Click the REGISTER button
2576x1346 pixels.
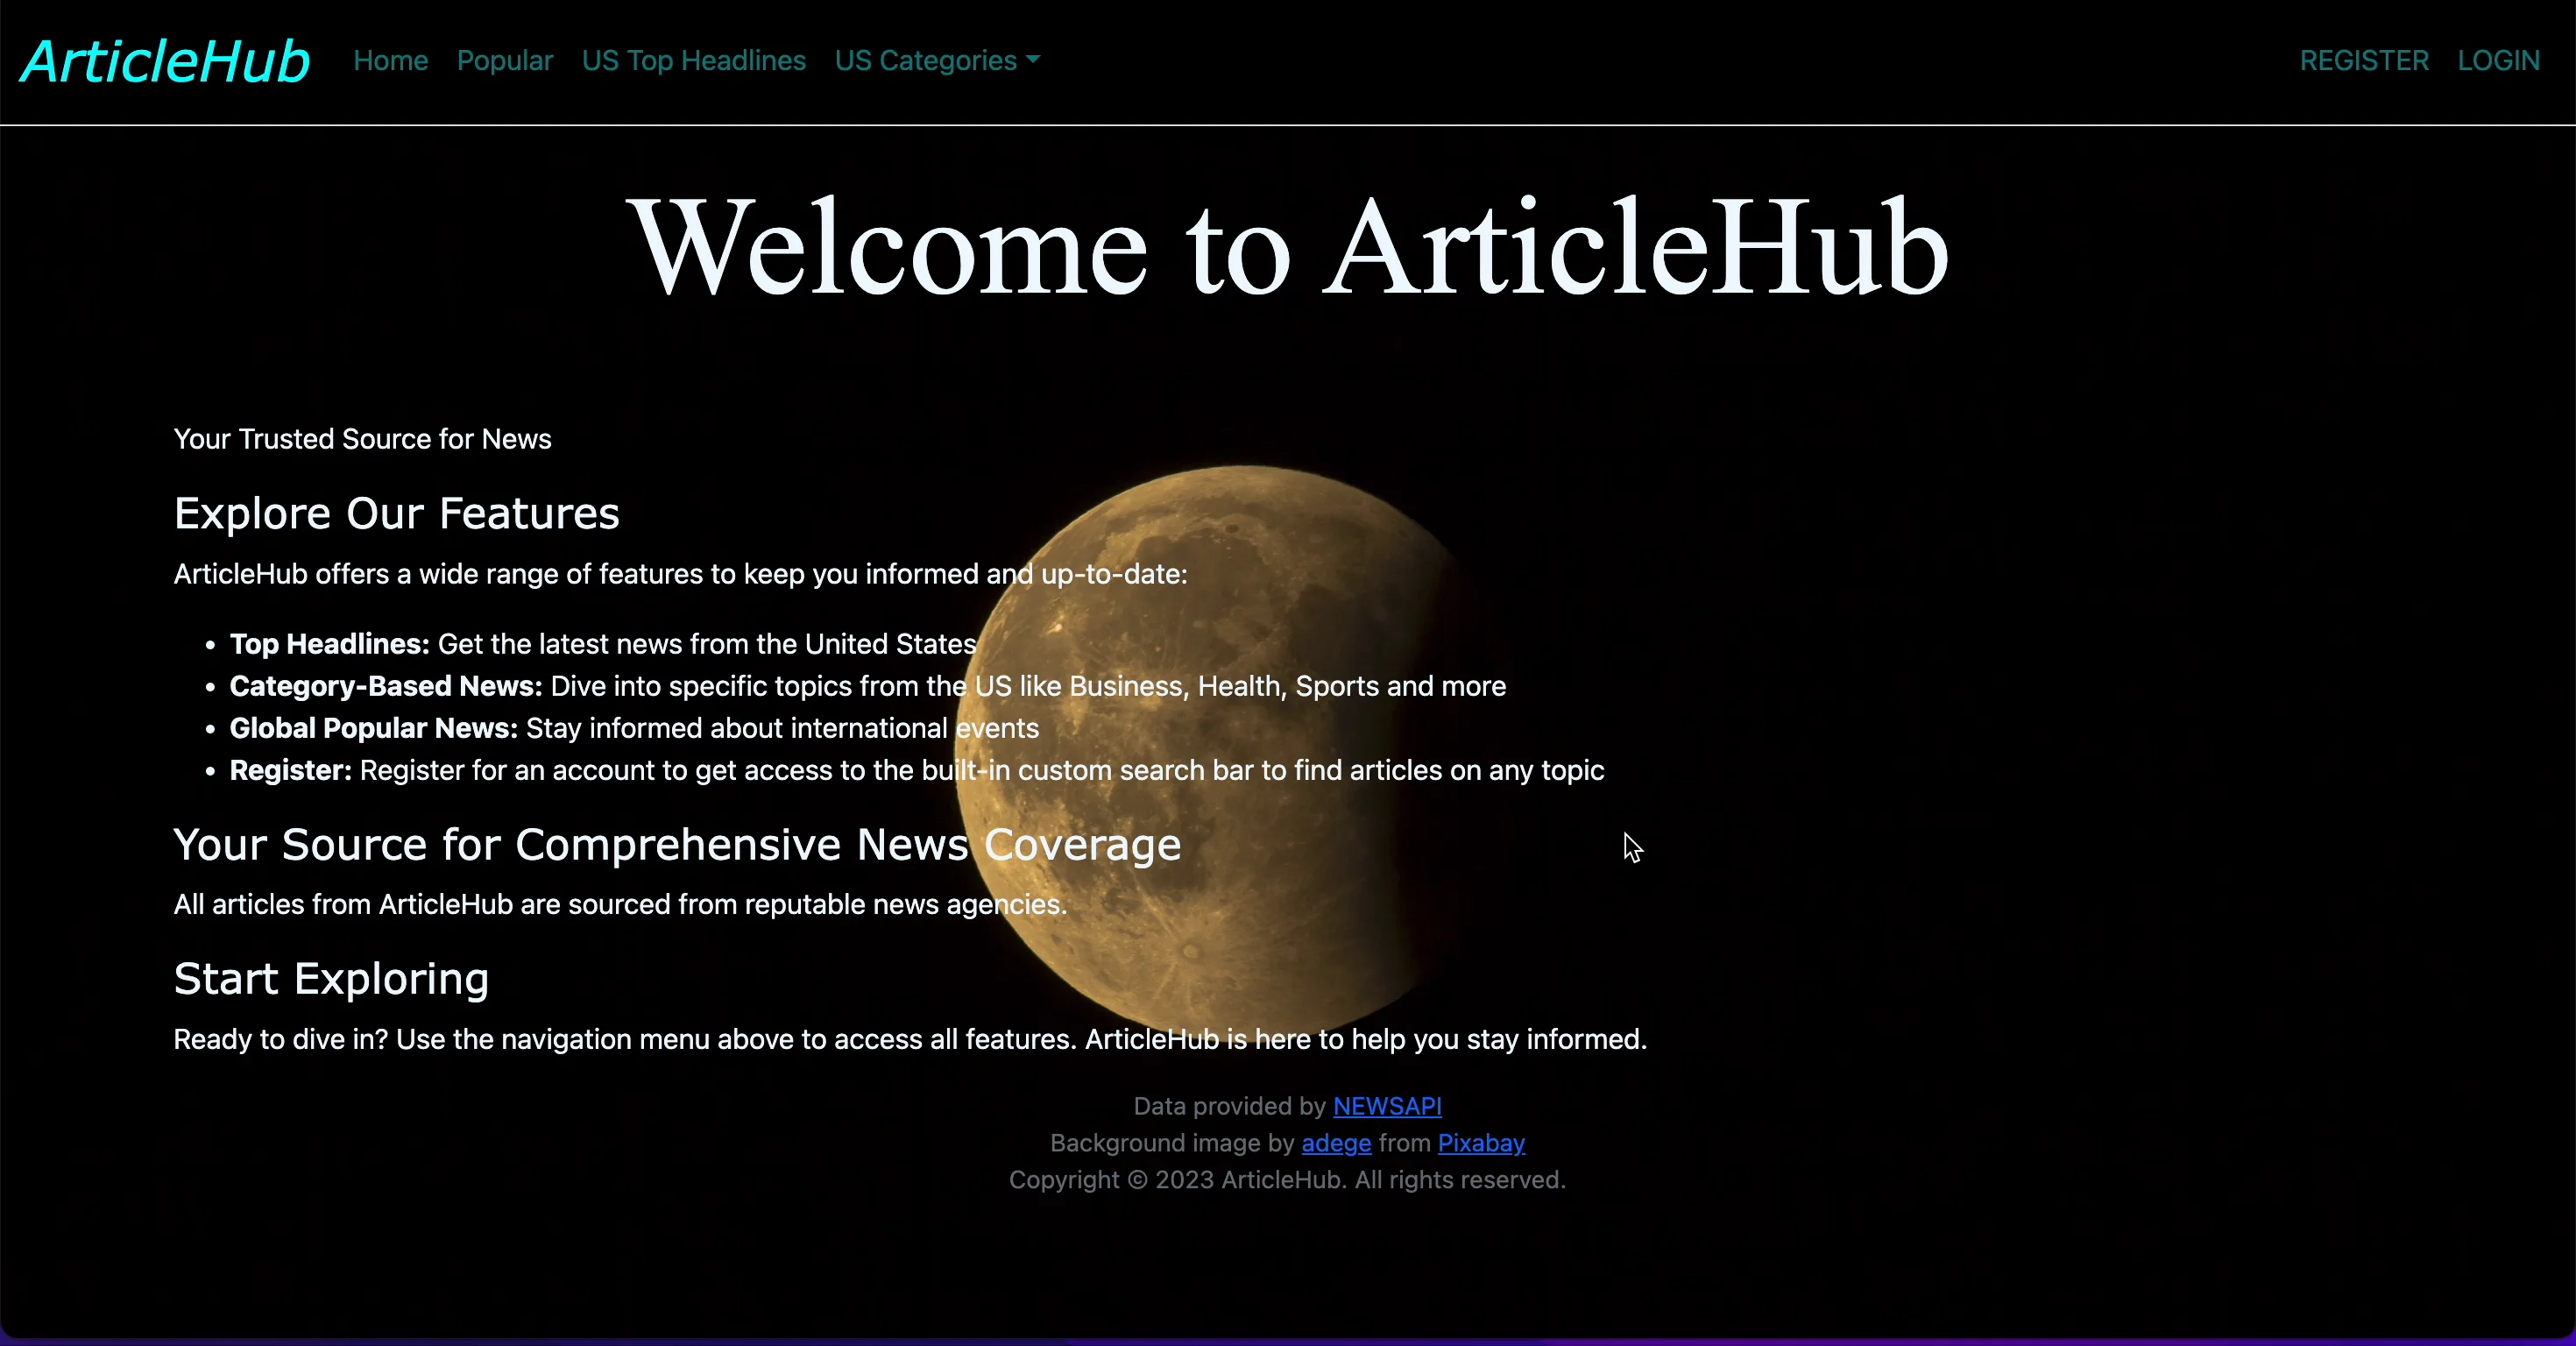(2362, 61)
